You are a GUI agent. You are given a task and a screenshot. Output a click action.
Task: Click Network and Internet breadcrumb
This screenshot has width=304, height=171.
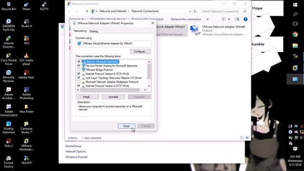(113, 11)
